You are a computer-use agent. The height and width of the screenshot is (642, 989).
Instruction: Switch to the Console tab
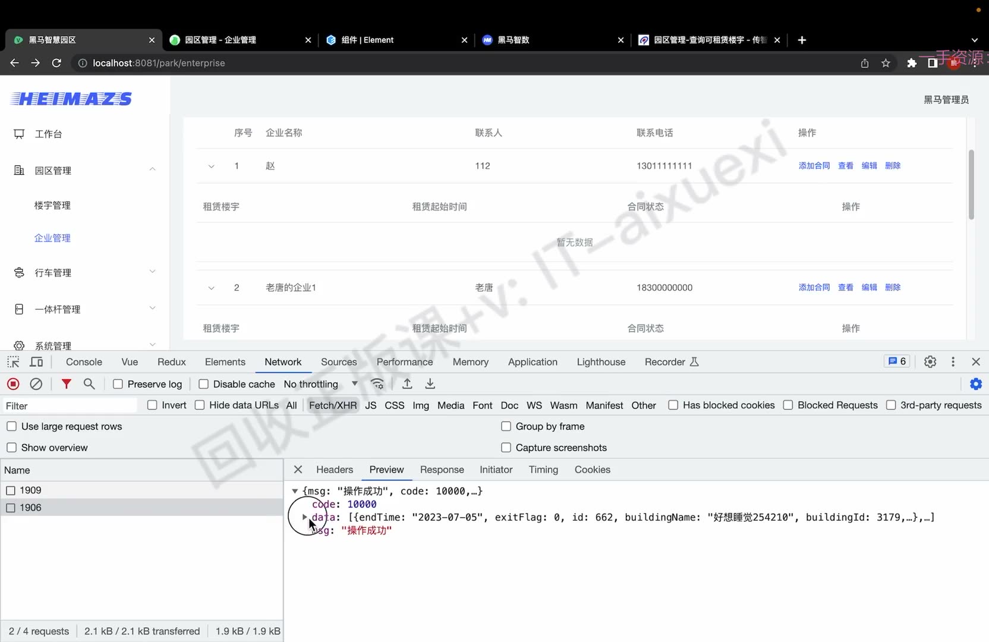pos(84,362)
